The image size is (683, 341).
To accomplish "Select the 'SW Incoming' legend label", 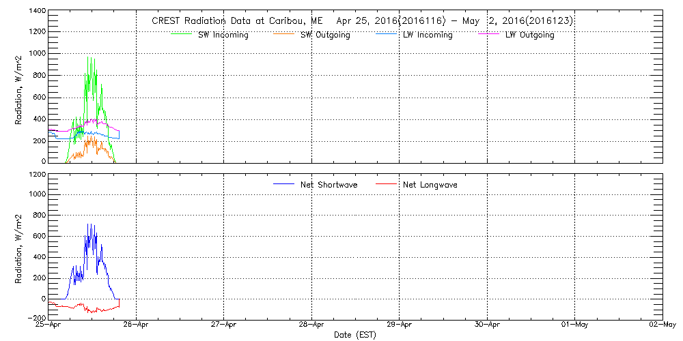I will [x=223, y=35].
